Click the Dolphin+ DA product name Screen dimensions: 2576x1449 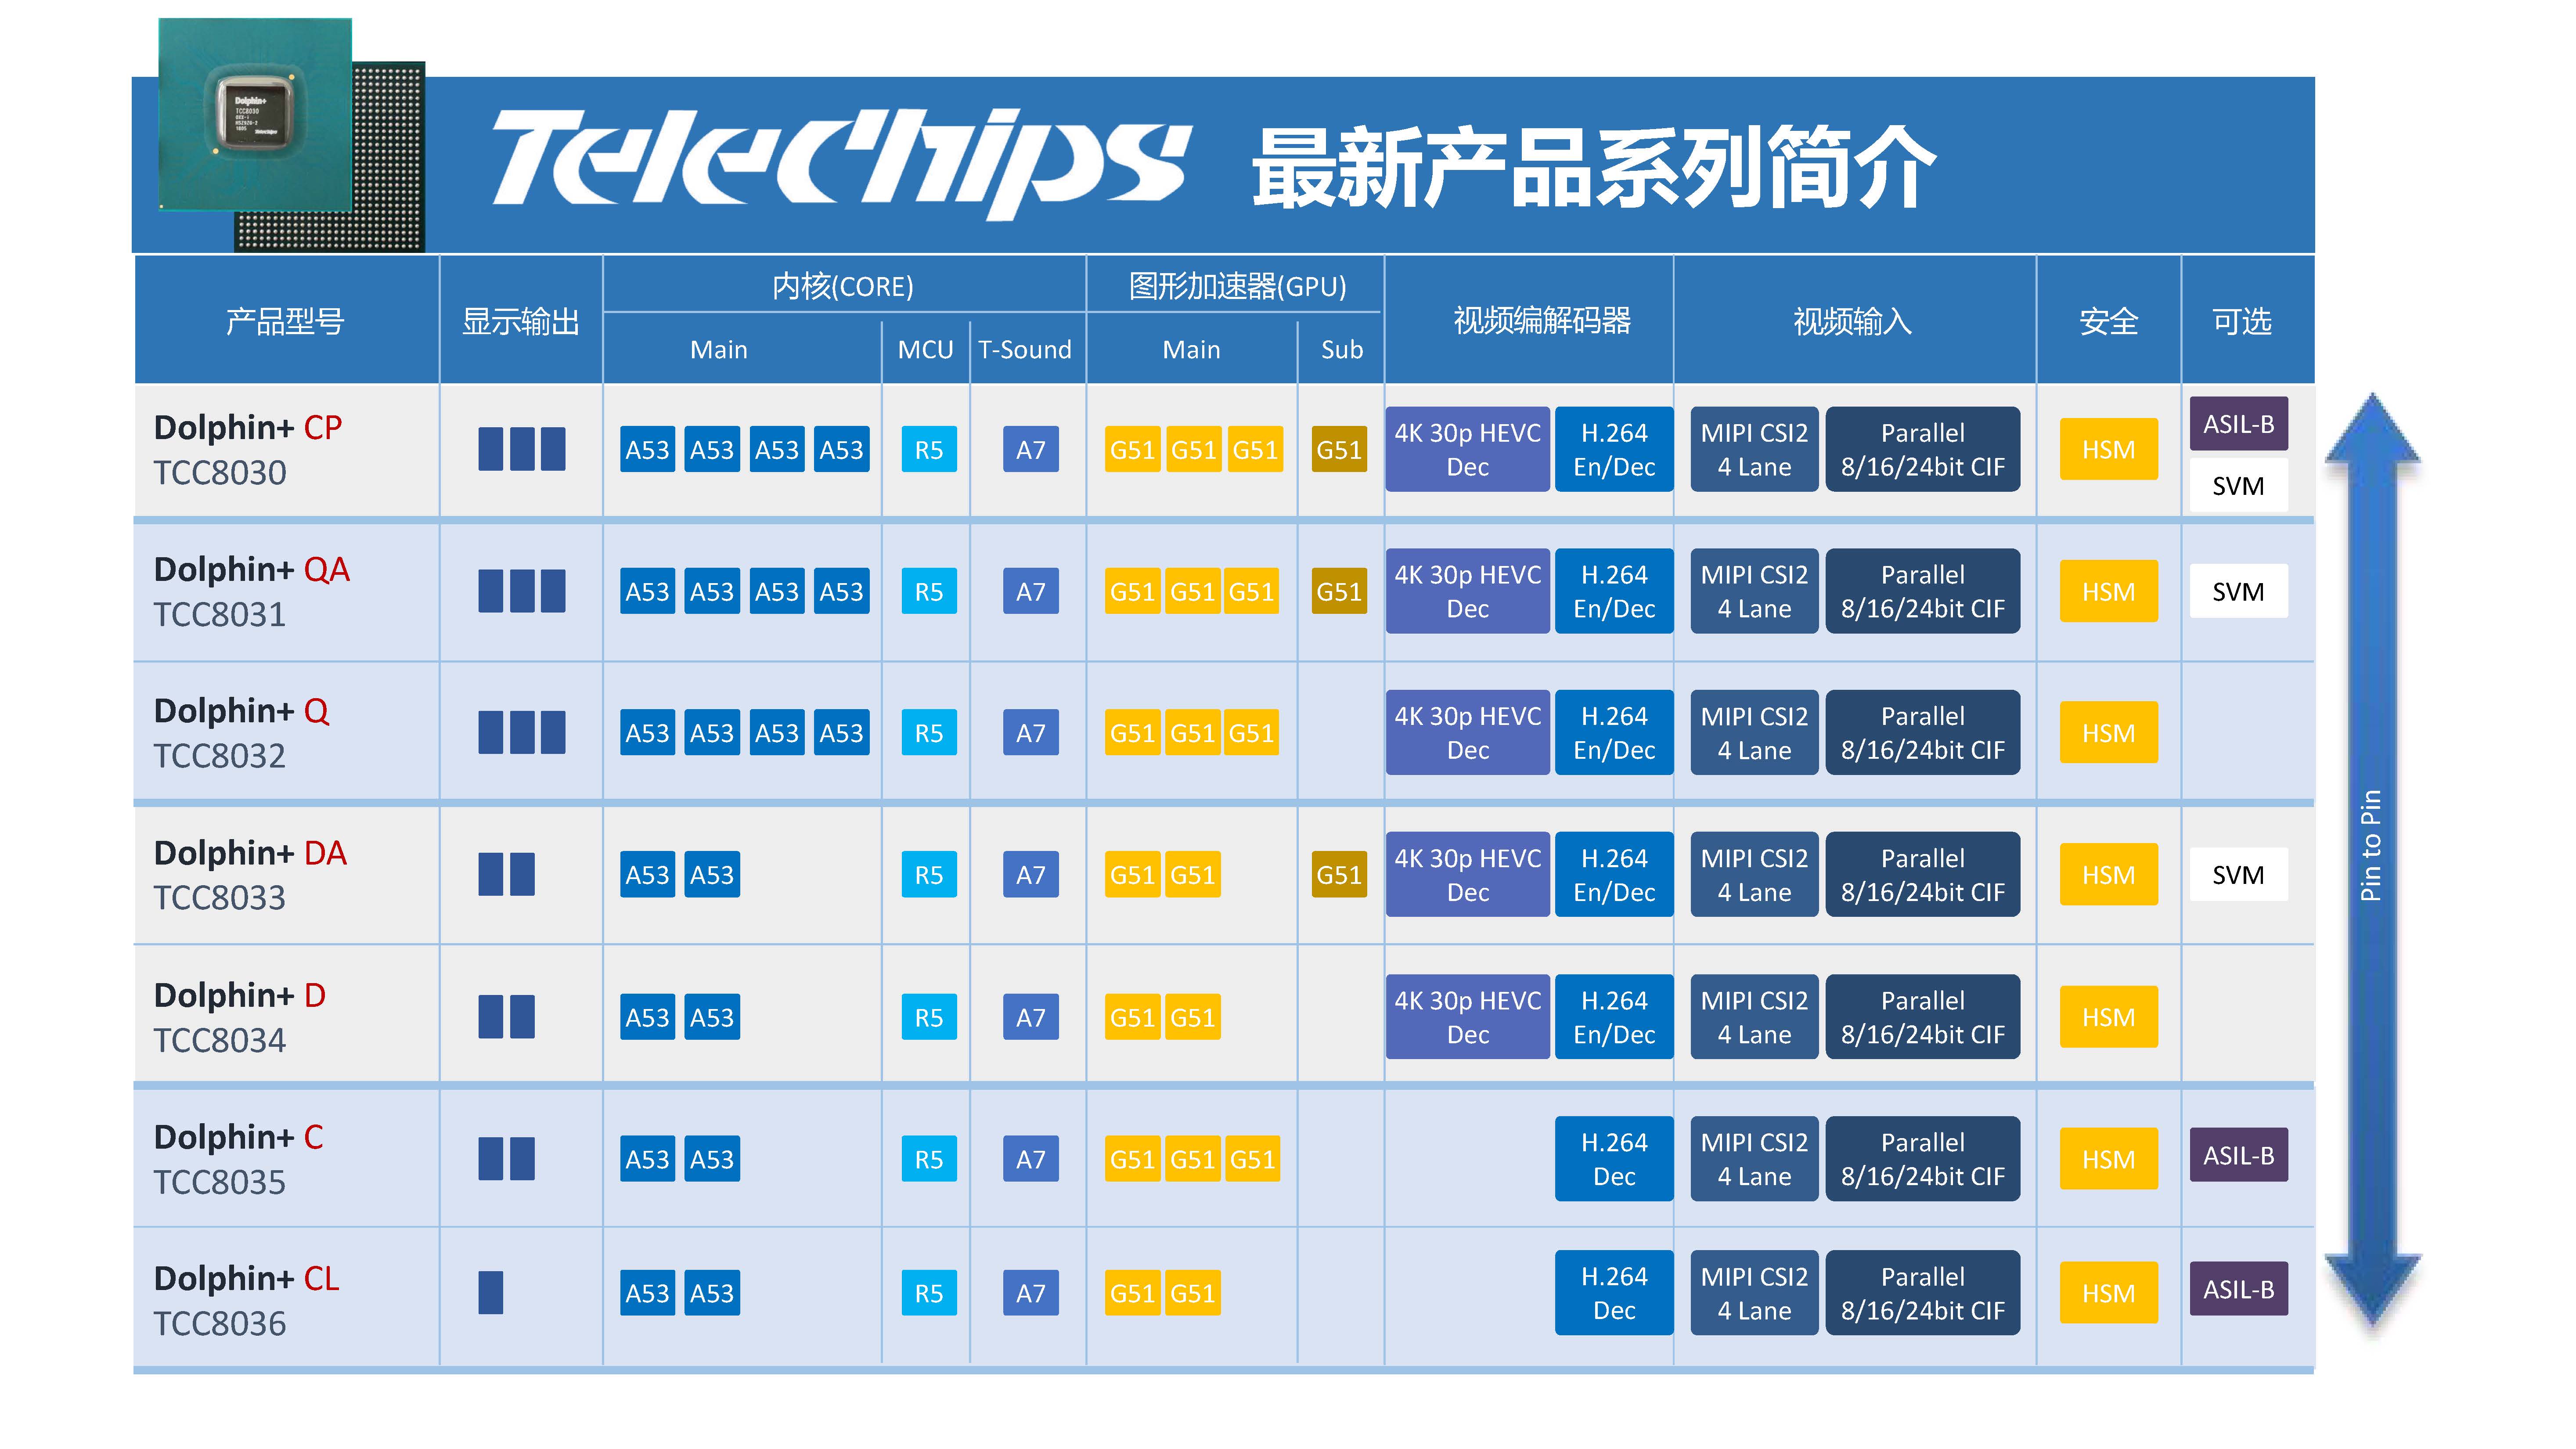[x=250, y=853]
